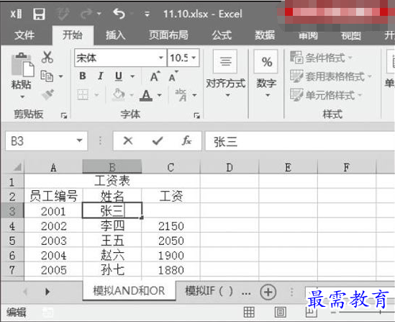Toggle Italic formatting
This screenshot has width=395, height=322.
point(101,76)
